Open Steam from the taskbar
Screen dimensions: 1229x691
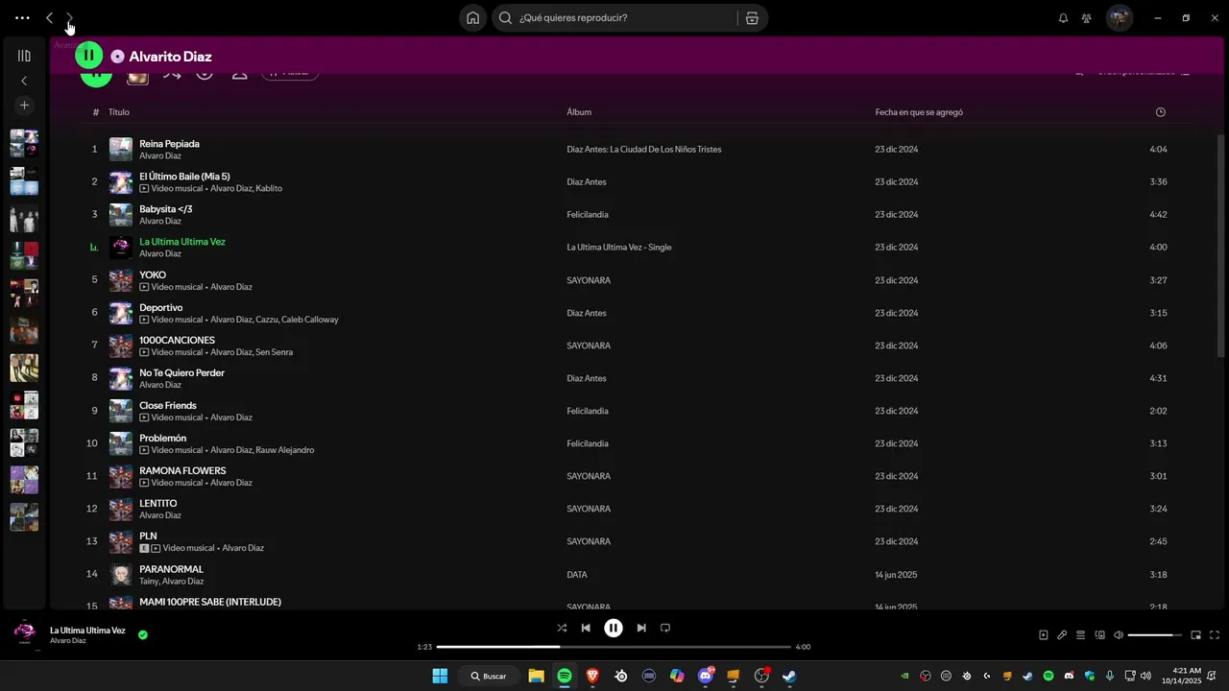[x=789, y=676]
